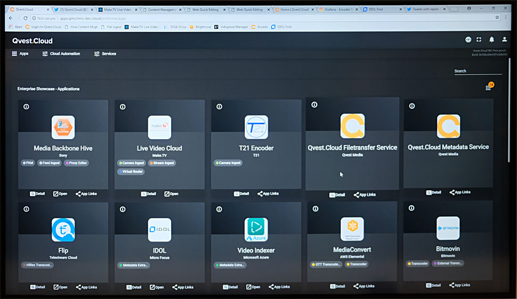Viewport: 517px width, 299px height.
Task: Switch to the Make.TV Live Video browser tab
Action: coord(118,10)
